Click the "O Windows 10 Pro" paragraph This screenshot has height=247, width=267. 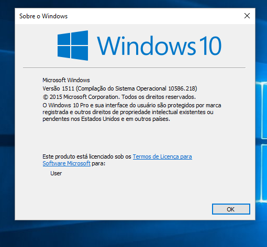(132, 112)
